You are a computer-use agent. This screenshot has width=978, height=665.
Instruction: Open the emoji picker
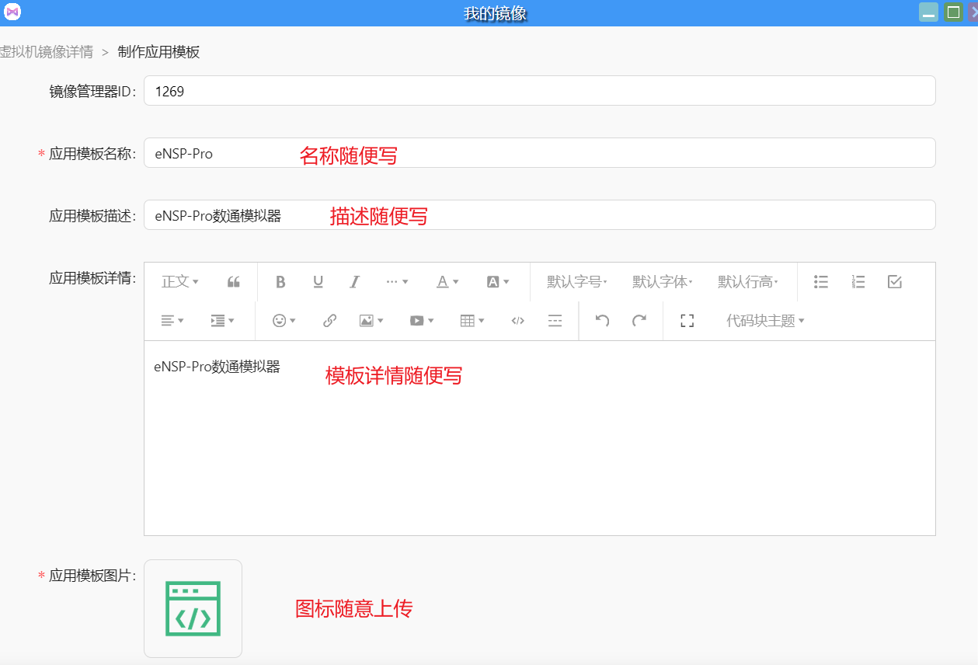point(284,321)
